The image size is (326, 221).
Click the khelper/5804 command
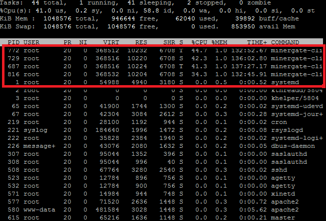tap(295, 98)
